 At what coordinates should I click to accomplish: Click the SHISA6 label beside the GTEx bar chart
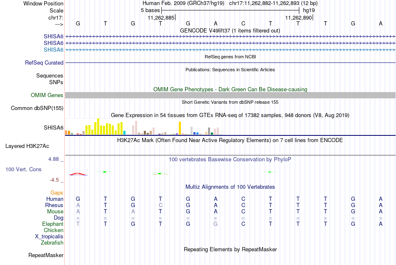53,127
